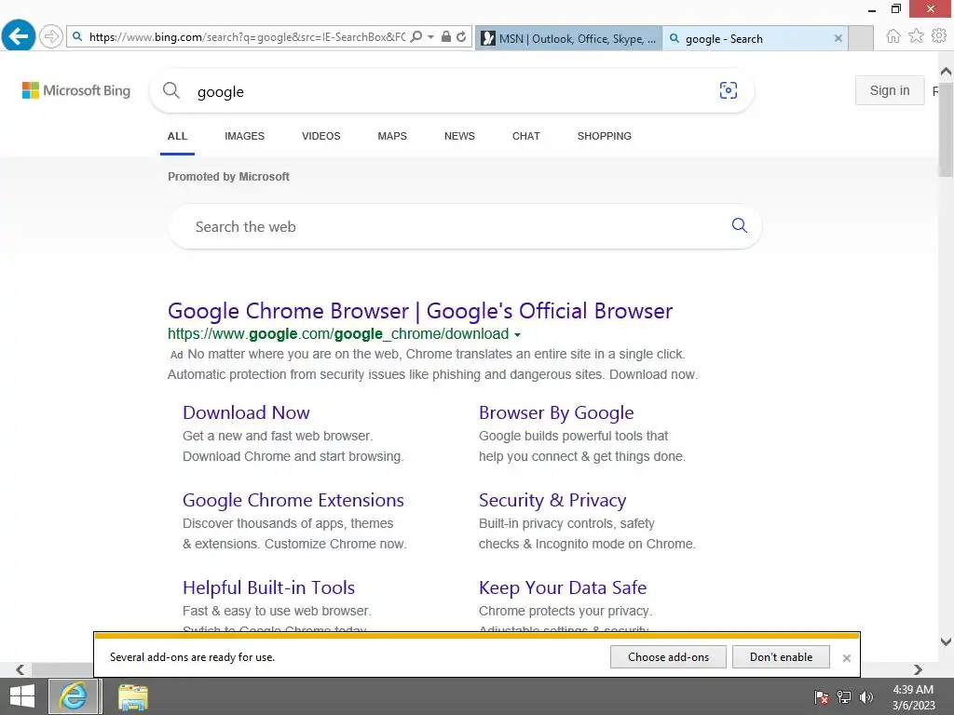Screen dimensions: 954x715
Task: Open the Security & Privacy link
Action: click(x=552, y=500)
